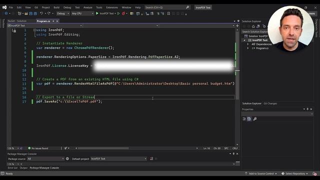Click the notifications bell in status bar
Screen dimensions: 320x180
tap(314, 173)
